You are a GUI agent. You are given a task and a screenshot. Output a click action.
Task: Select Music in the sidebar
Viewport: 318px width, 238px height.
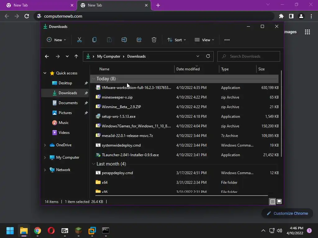pos(65,123)
